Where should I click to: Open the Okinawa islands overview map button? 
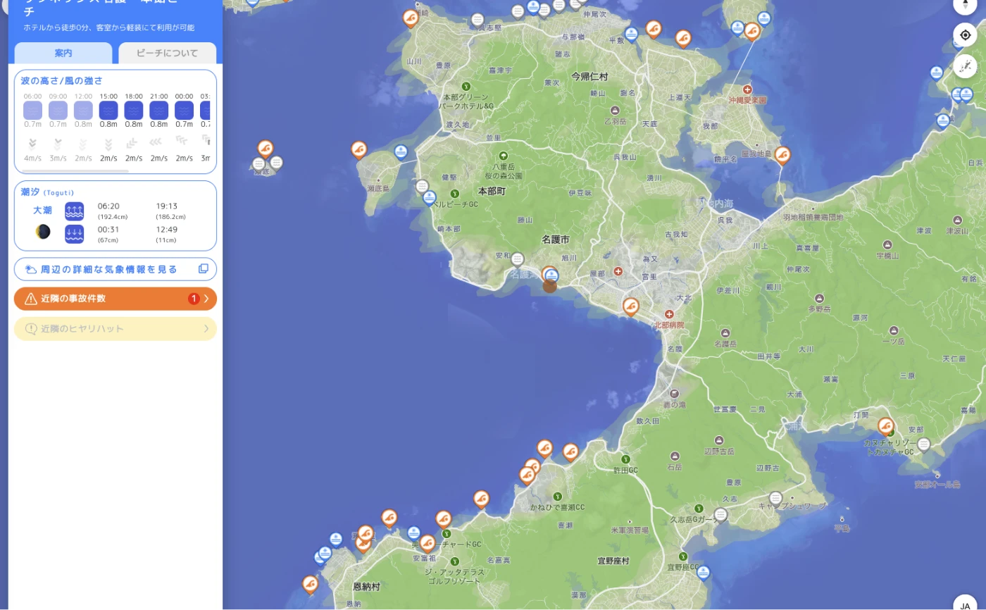[x=965, y=66]
